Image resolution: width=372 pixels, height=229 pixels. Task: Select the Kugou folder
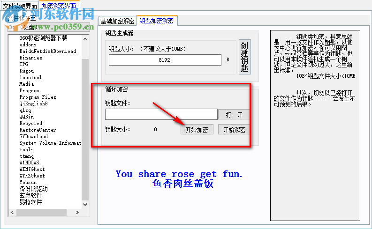(27, 71)
